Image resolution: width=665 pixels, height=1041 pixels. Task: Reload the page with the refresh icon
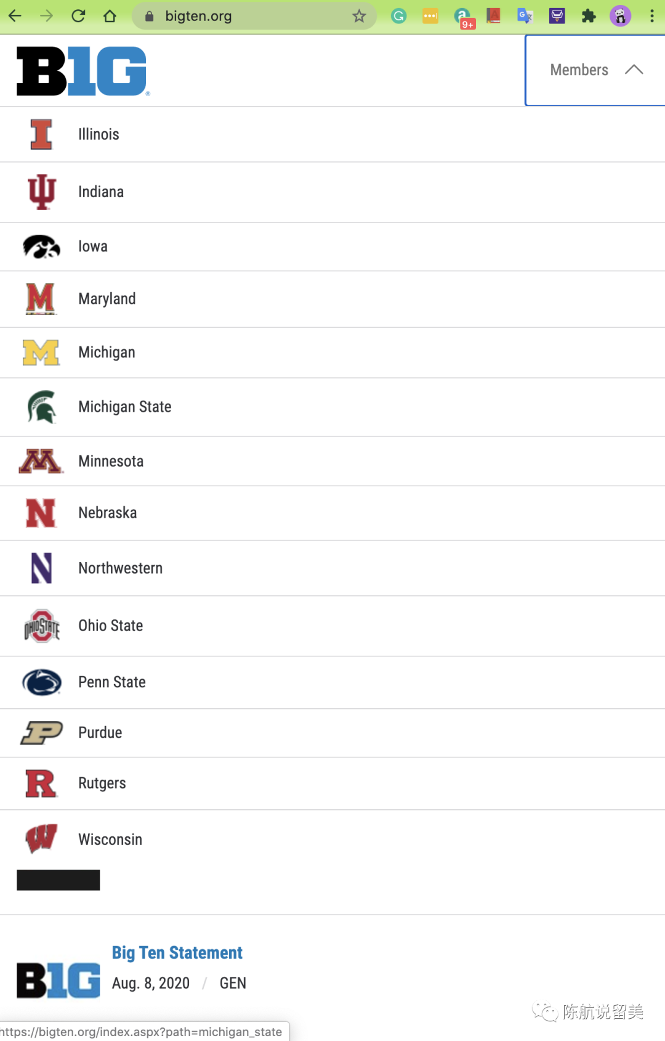[x=78, y=16]
